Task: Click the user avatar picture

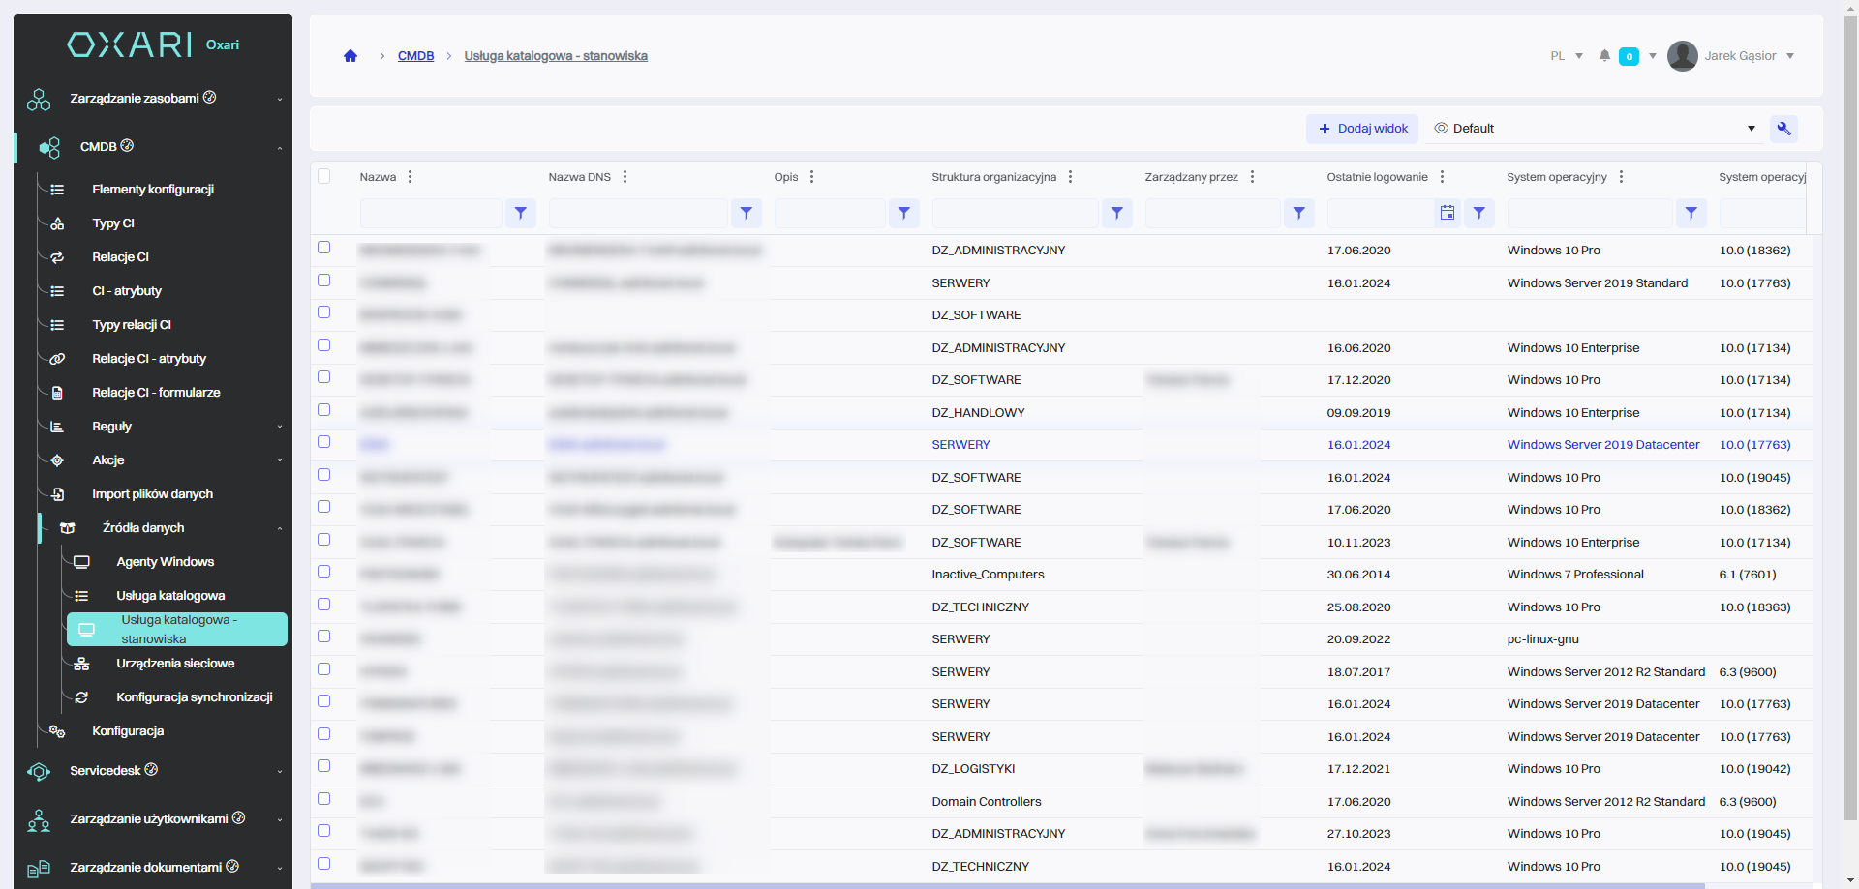Action: (1683, 56)
